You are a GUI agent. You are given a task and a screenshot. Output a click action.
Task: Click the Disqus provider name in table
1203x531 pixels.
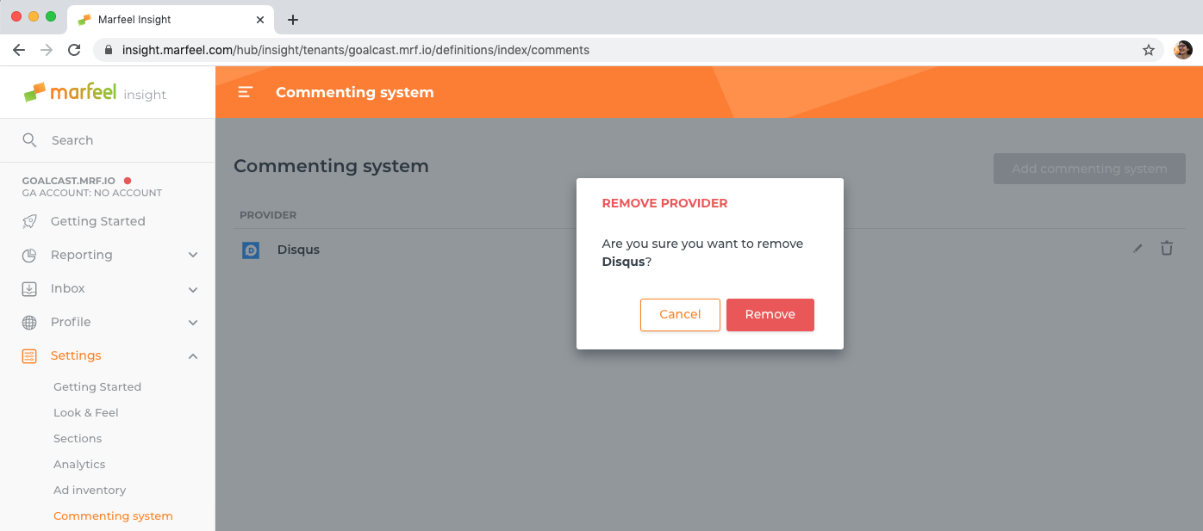(x=298, y=250)
